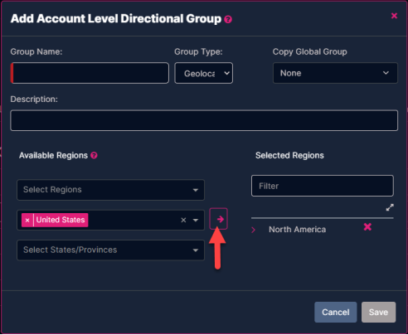Open the Select States/Provinces dropdown

pos(110,250)
